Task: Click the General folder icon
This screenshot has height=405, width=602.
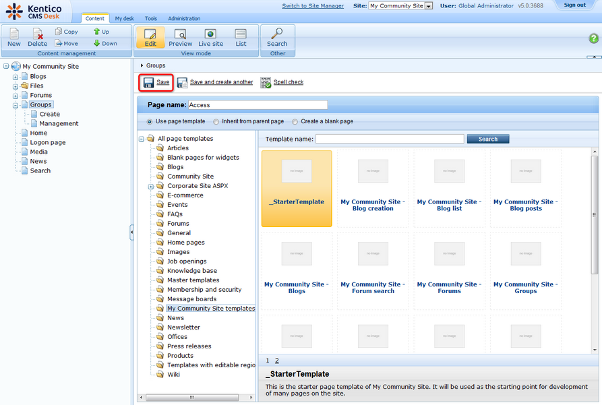Action: (160, 232)
